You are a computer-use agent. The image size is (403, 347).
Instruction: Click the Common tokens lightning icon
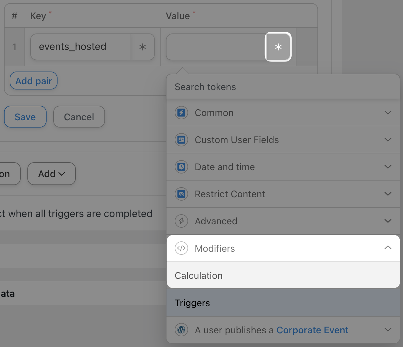point(181,113)
